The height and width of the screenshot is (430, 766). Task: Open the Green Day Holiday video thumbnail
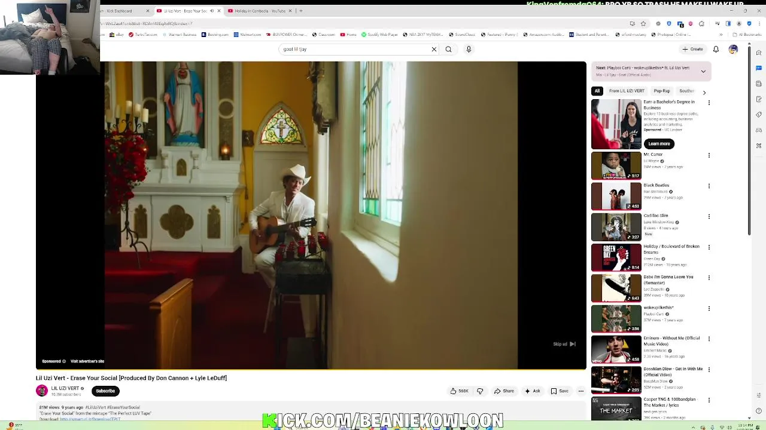click(x=616, y=257)
